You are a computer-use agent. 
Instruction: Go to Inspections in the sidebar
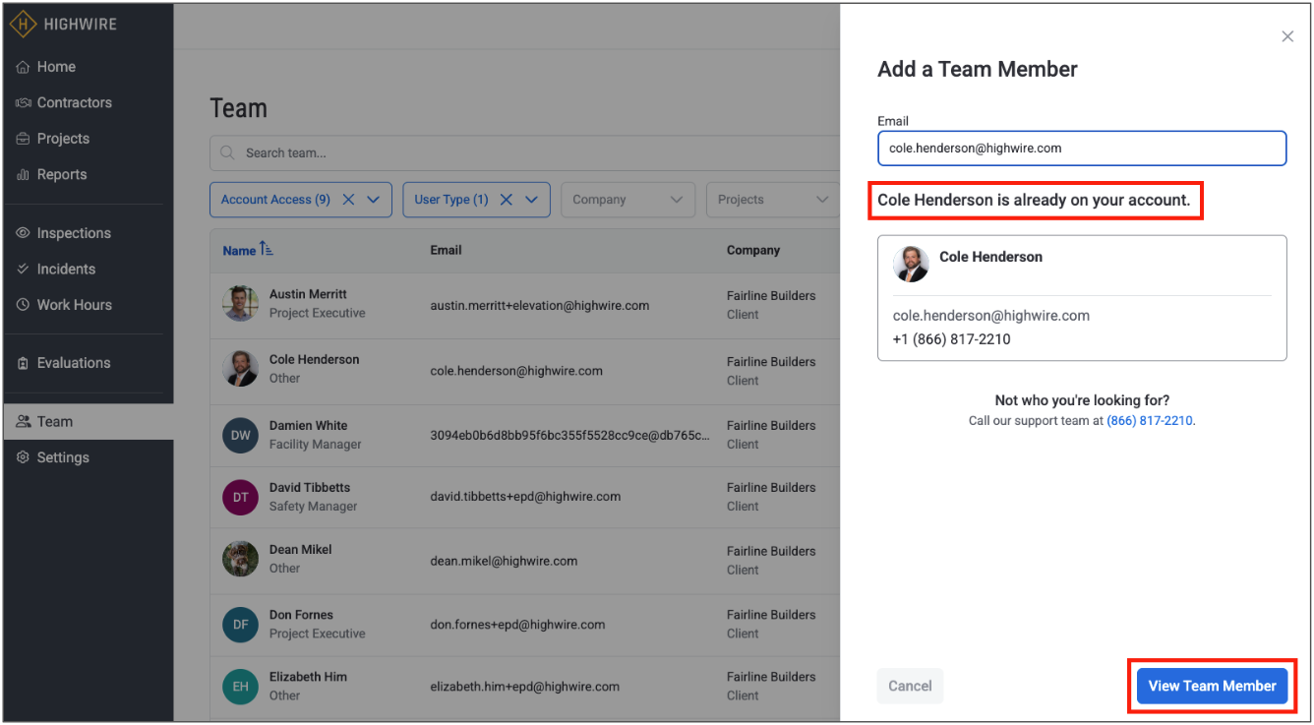(x=74, y=233)
